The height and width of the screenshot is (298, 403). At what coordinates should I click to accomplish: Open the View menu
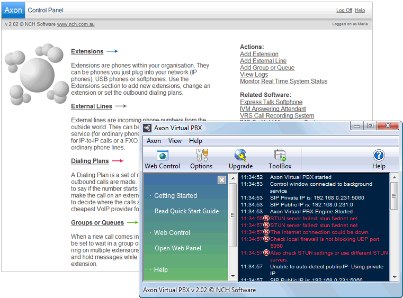coord(175,141)
